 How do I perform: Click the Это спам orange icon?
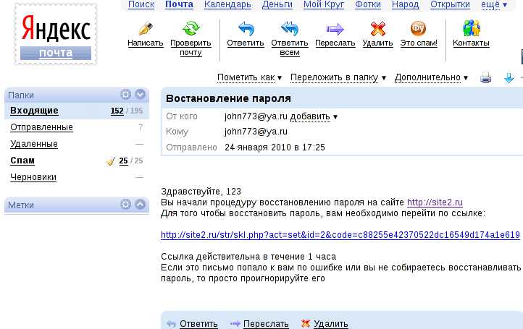[418, 28]
